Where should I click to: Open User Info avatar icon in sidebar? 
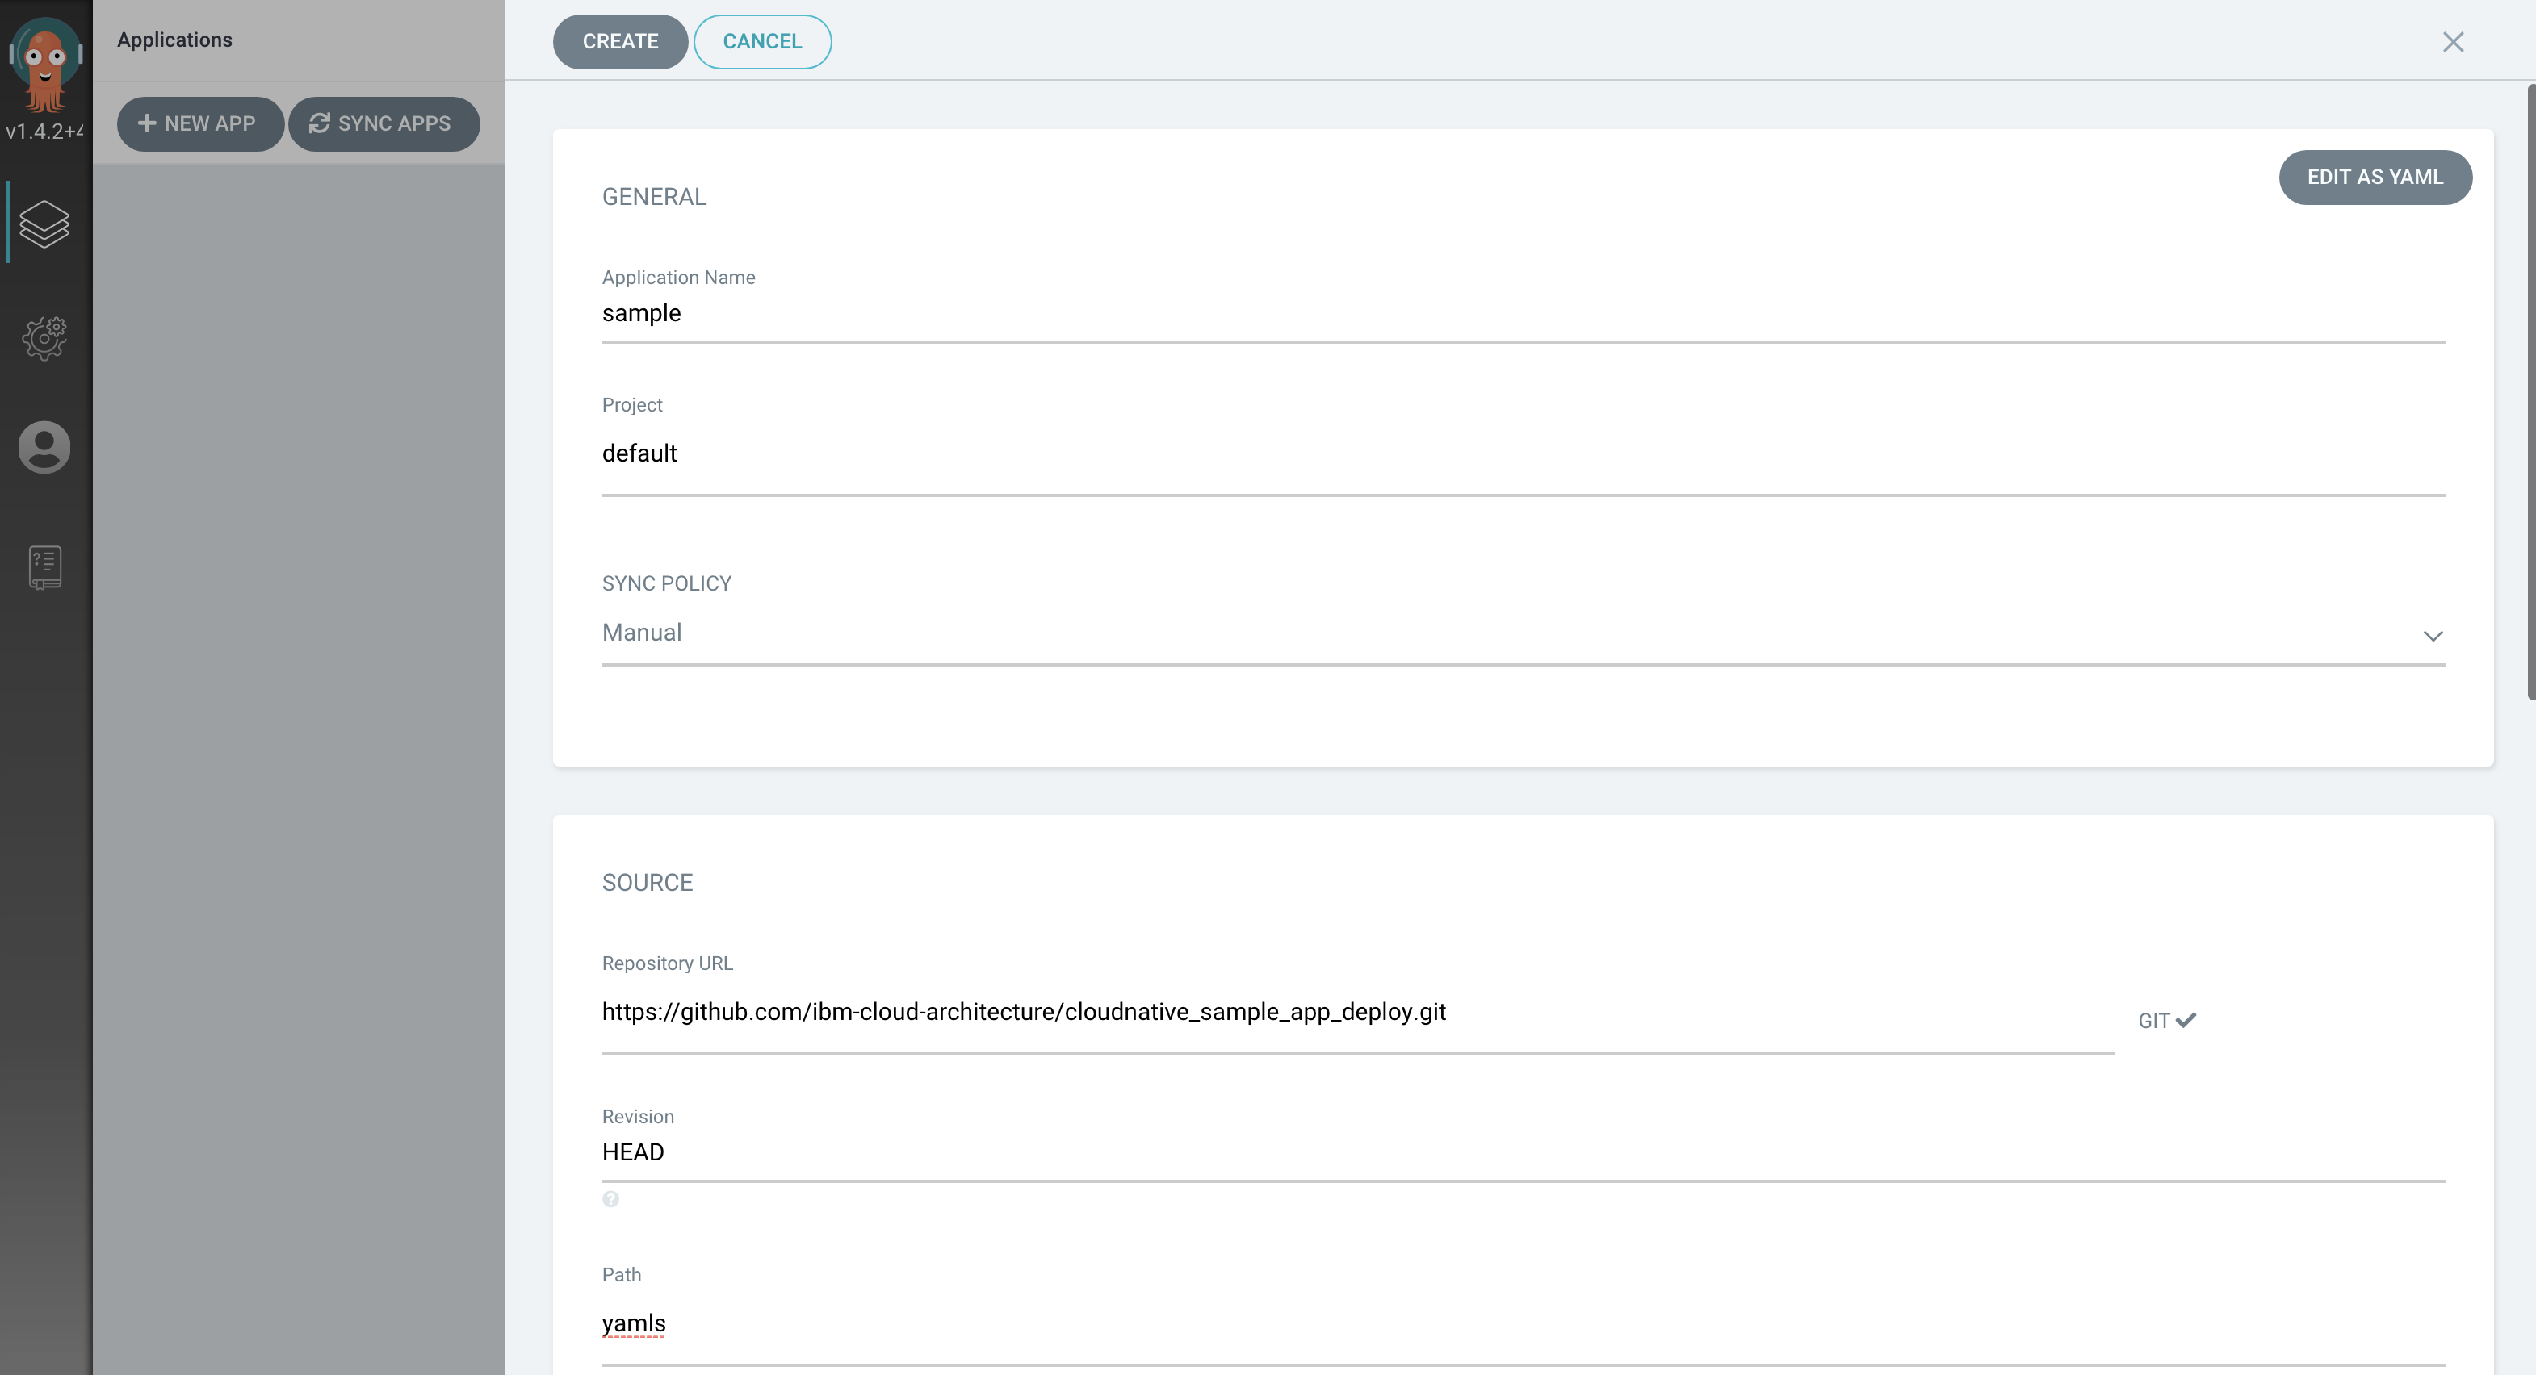[44, 448]
